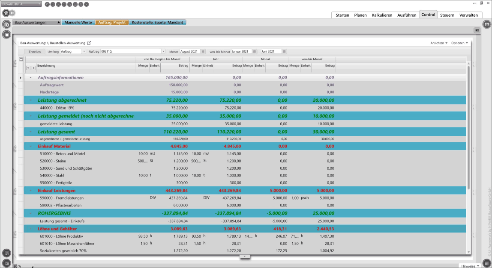The image size is (492, 268).
Task: Select the 440000 - Erlöse 19% row
Action: pos(245,108)
